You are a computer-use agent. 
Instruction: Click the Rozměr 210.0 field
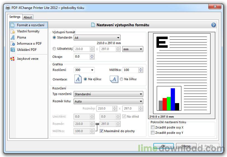(82, 124)
